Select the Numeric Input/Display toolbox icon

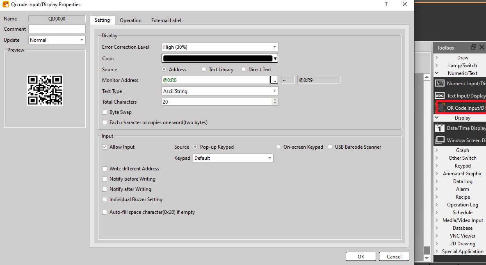click(x=440, y=83)
